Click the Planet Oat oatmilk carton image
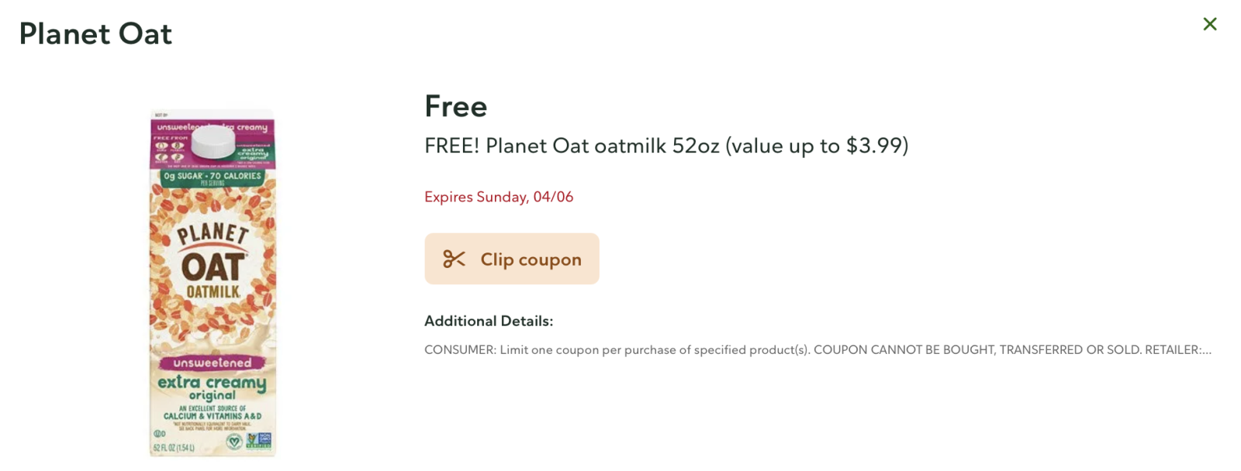Viewport: 1241px width, 471px height. pos(211,279)
